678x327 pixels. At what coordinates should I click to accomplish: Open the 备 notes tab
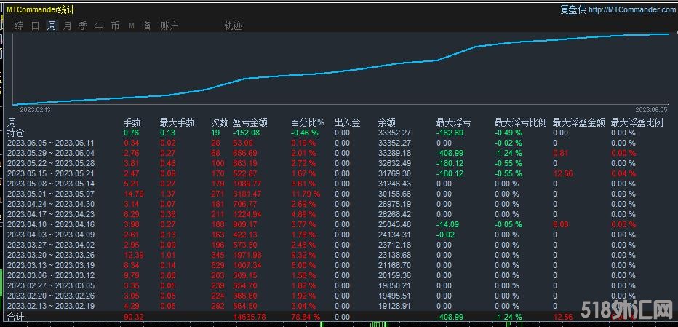click(x=148, y=25)
